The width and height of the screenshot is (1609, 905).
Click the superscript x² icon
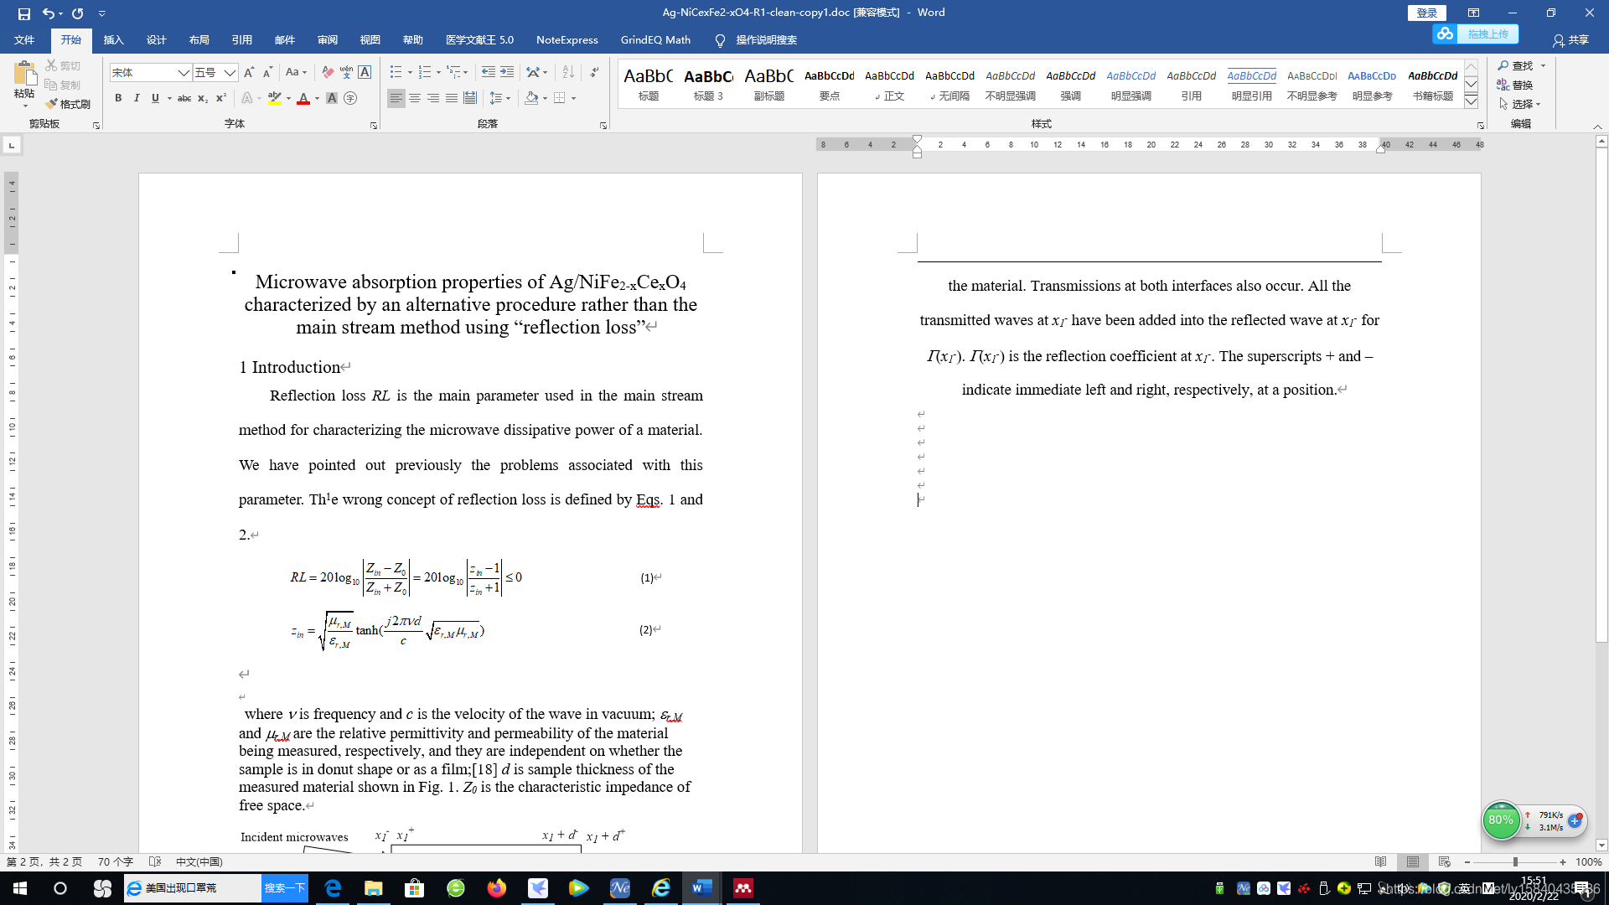[220, 99]
